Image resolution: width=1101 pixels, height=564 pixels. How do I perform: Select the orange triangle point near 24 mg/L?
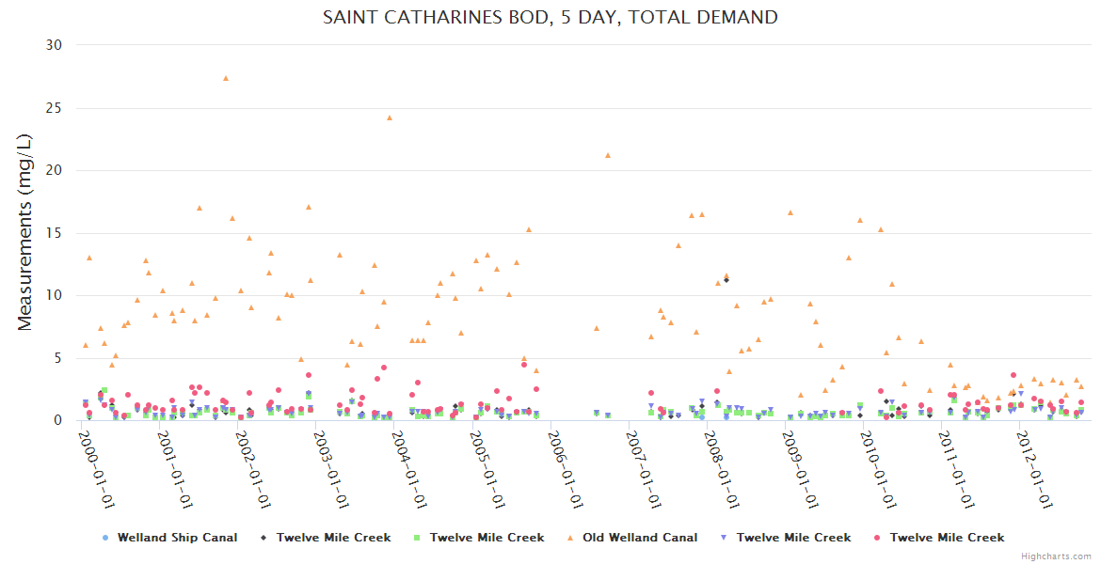(390, 117)
